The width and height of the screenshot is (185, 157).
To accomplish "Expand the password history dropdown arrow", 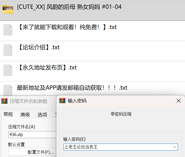I will coord(174,147).
